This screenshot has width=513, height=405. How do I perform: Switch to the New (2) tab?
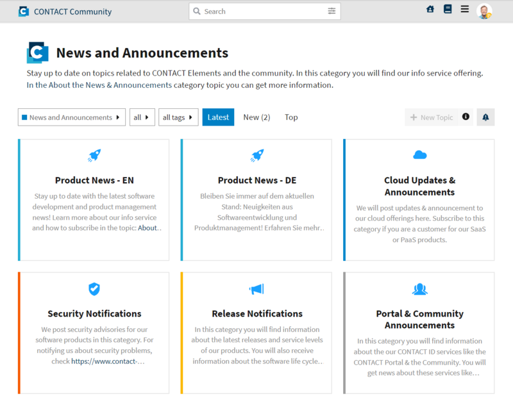click(x=257, y=117)
